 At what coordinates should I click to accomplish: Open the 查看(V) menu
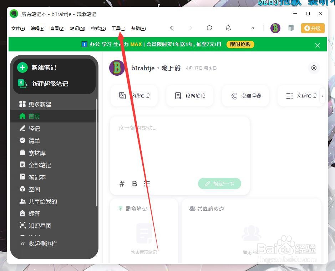point(57,29)
